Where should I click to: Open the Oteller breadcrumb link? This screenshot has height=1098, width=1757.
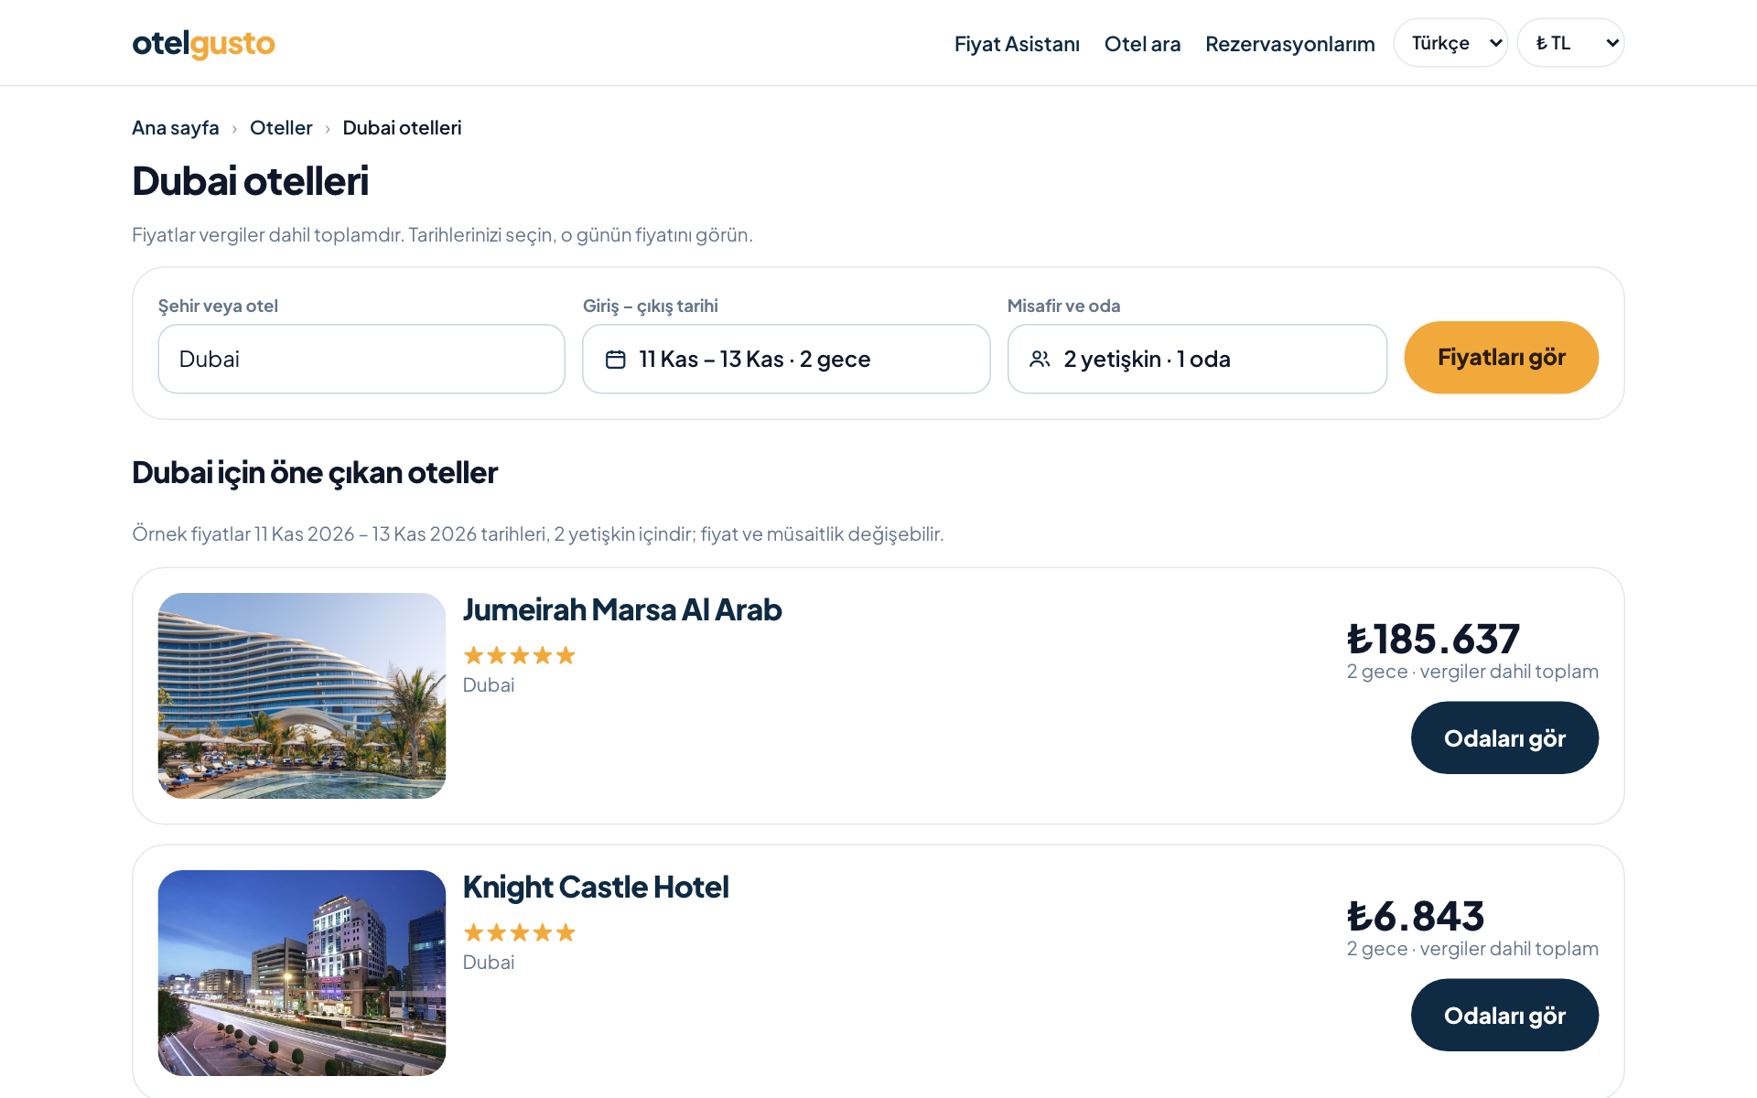click(281, 128)
